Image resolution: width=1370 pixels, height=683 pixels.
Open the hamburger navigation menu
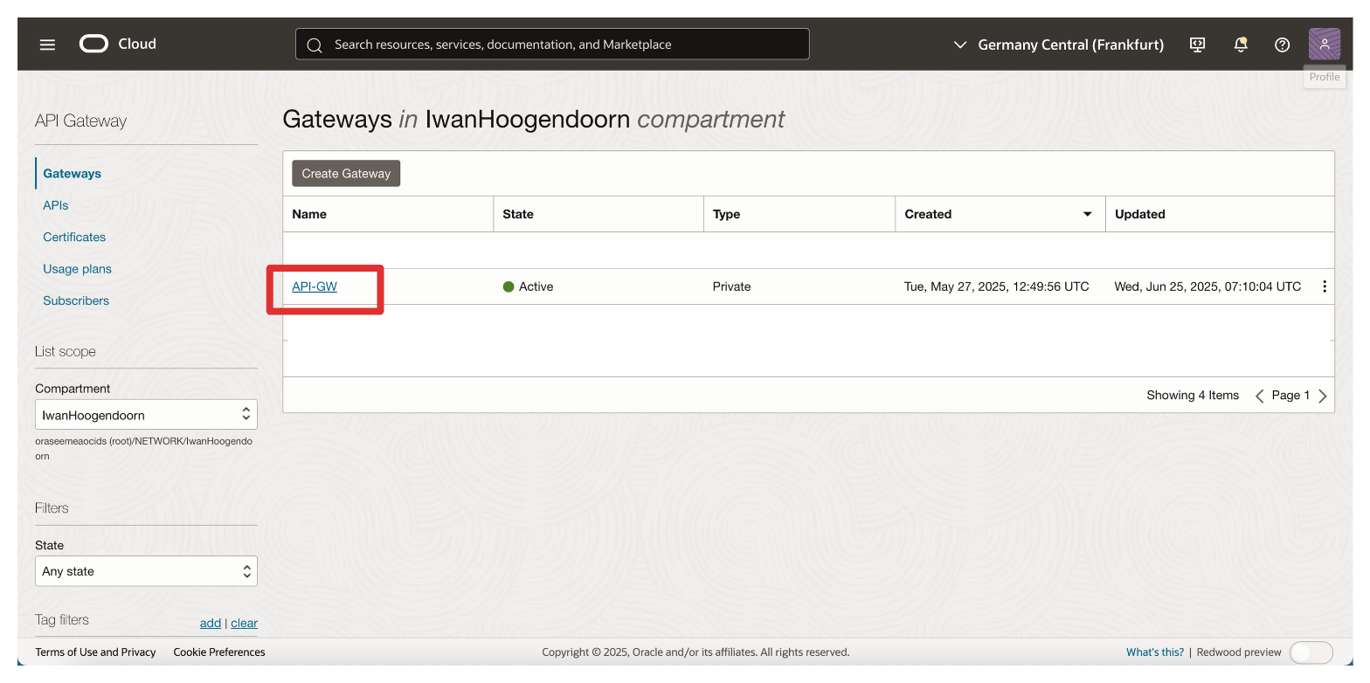[x=47, y=45]
